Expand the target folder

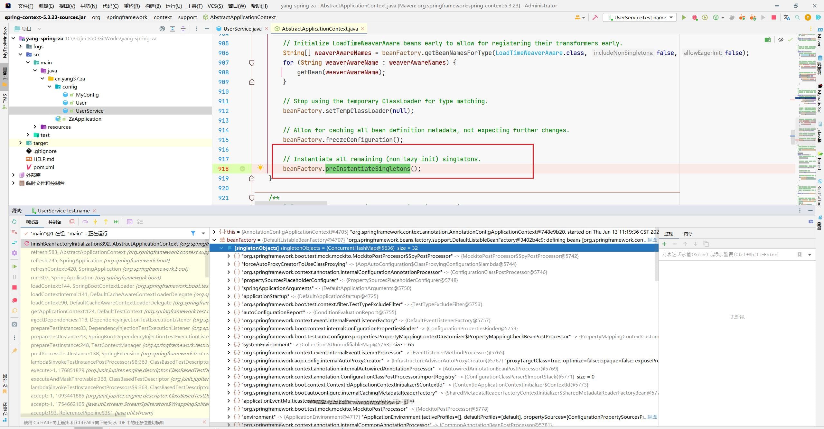[x=21, y=143]
